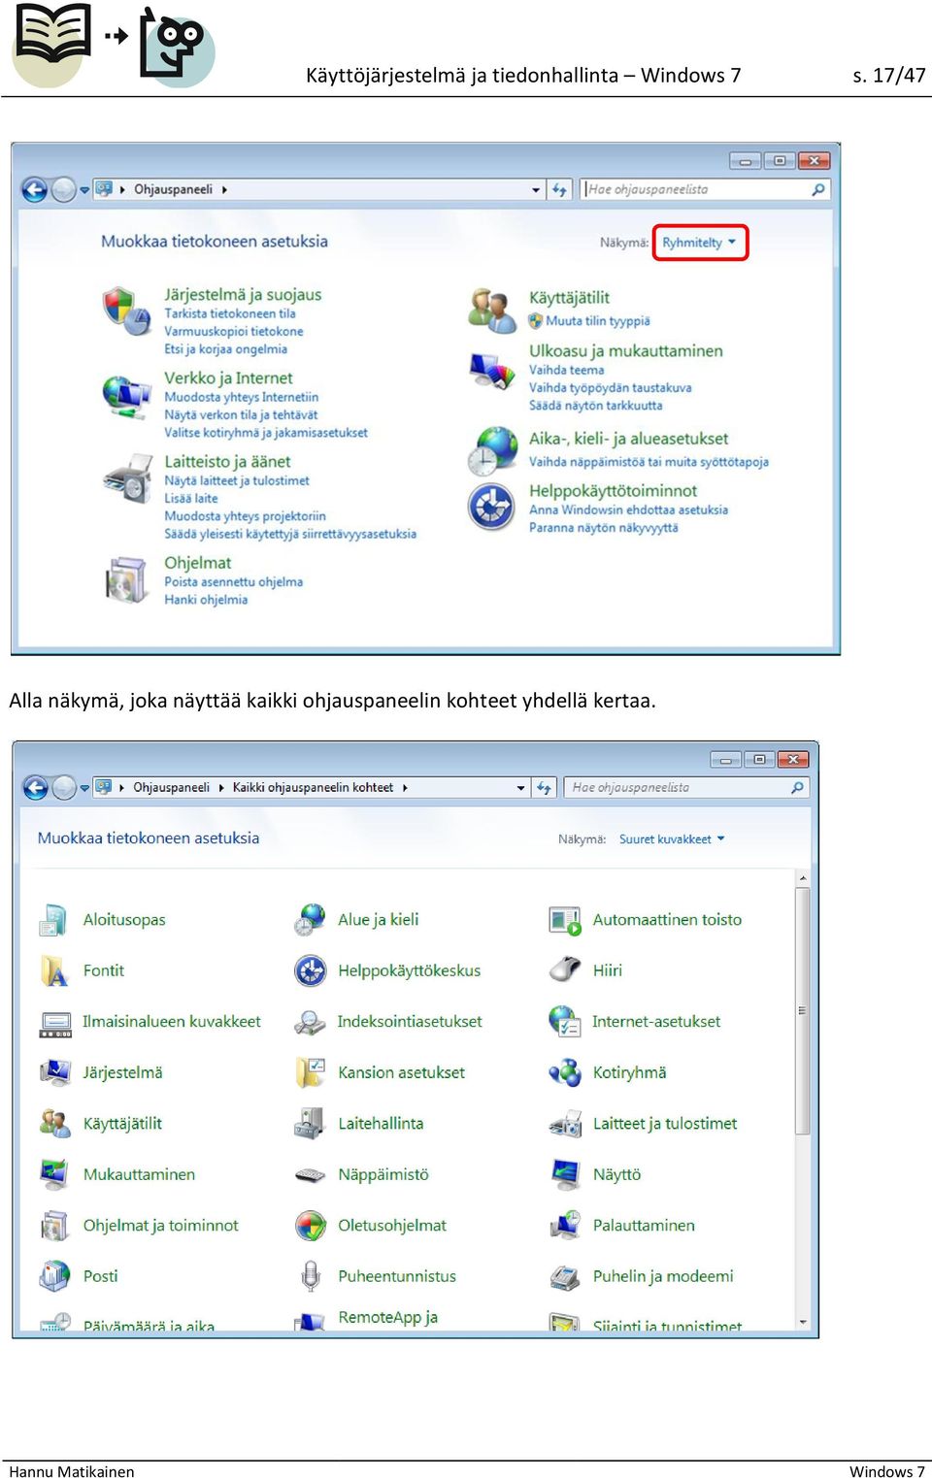Focus the Hae ohjauspaneelista search box in the lower window
The width and height of the screenshot is (932, 1478).
pyautogui.click(x=687, y=787)
